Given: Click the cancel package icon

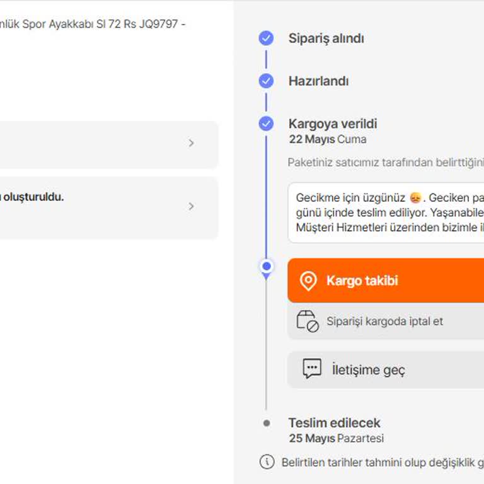Looking at the screenshot, I should pyautogui.click(x=308, y=321).
